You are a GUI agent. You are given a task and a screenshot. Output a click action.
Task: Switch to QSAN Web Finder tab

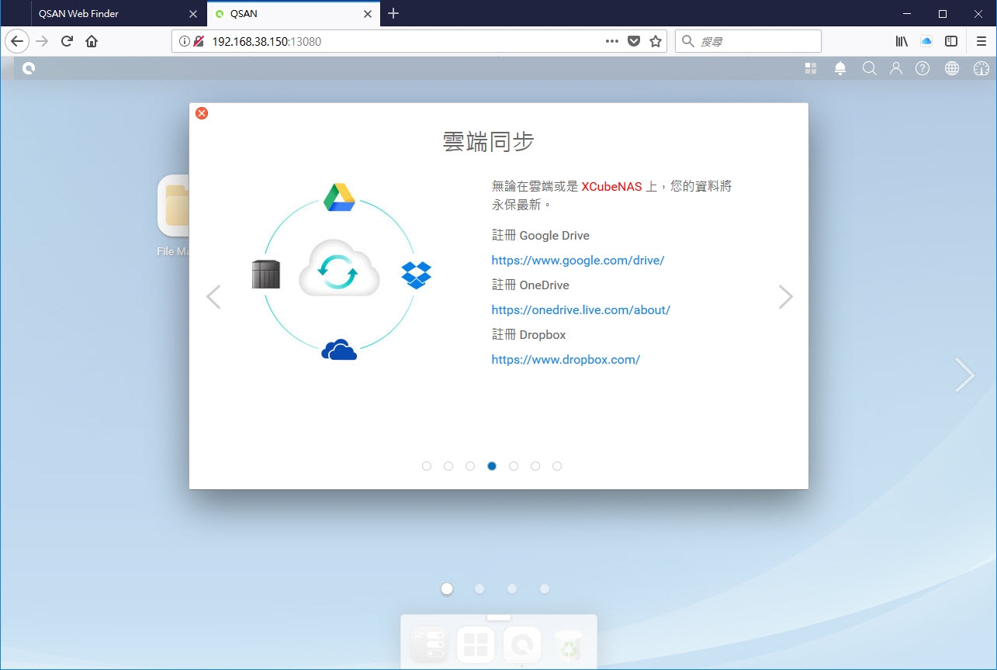[x=106, y=13]
